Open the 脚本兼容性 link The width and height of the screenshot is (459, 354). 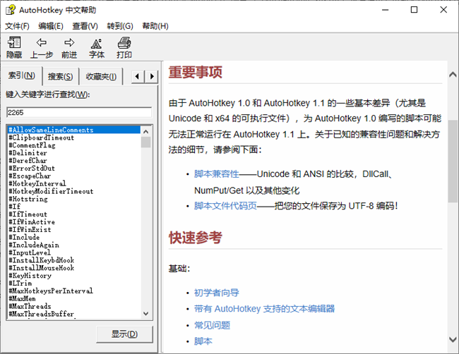coord(217,173)
